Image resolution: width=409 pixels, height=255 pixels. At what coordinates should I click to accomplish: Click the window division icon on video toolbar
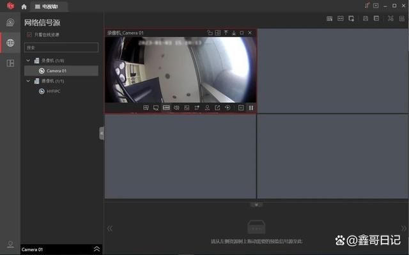[x=146, y=107]
